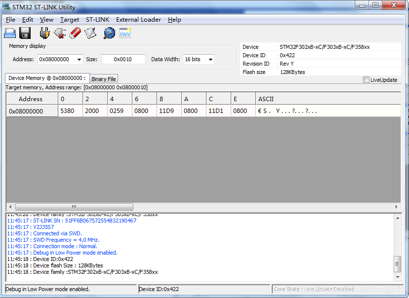Click the SWD Frequency = 4,0 MHz log line
Screen dimensions: 409x298
point(53,240)
